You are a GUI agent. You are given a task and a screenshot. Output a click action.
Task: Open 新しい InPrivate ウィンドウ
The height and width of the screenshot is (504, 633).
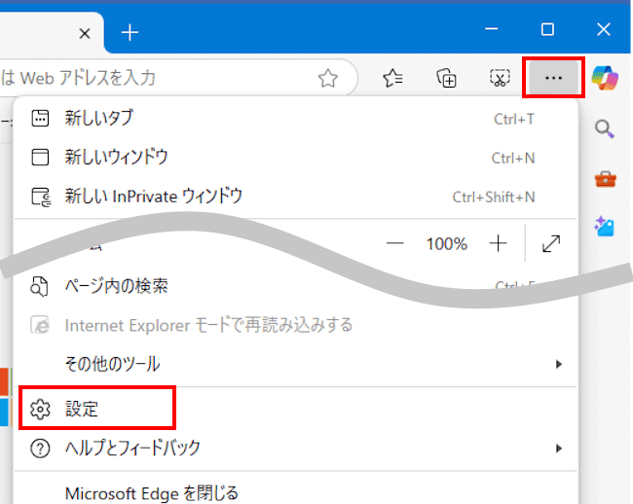tap(295, 197)
